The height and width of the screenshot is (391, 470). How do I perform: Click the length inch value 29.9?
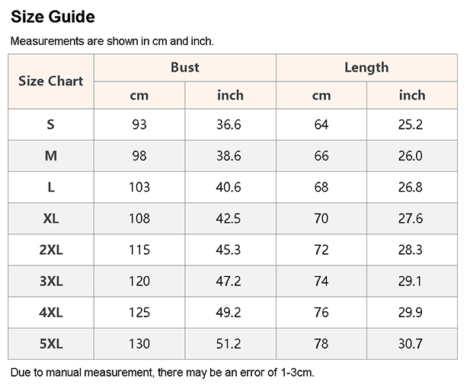pyautogui.click(x=411, y=313)
